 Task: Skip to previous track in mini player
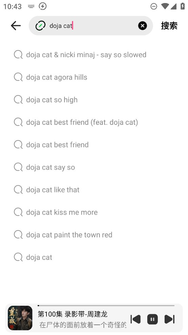tap(135, 319)
